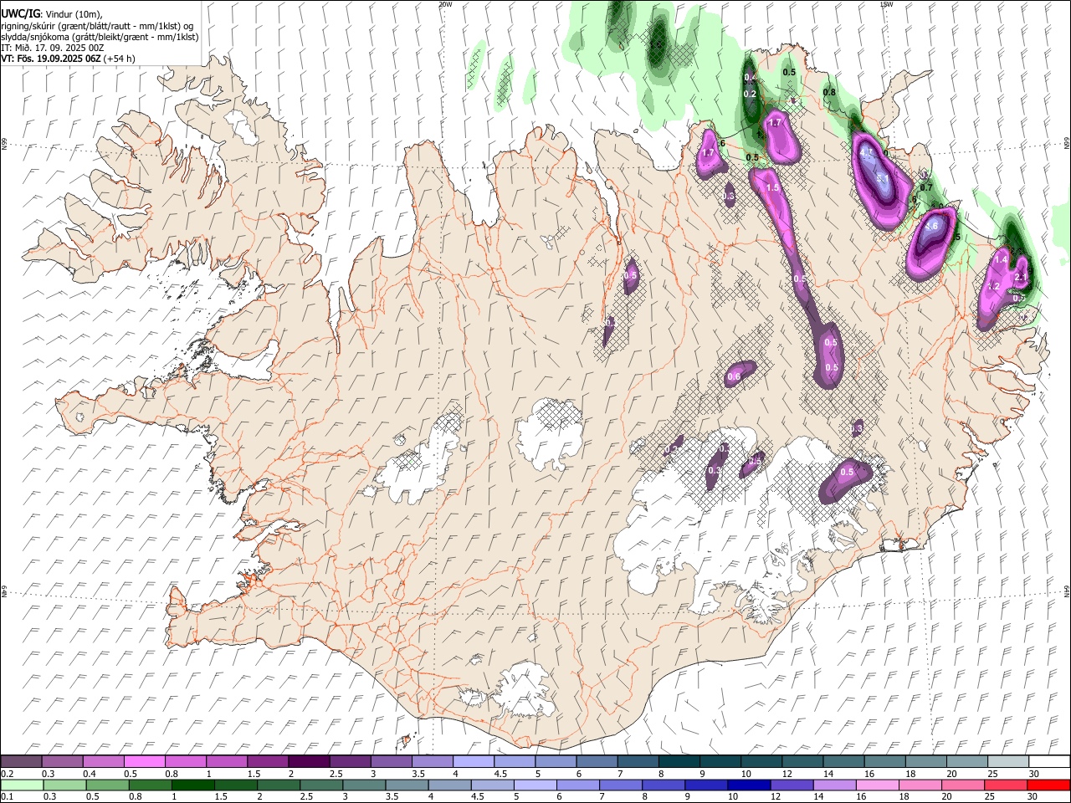Click the "Vindur (10m)" header text

[73, 14]
